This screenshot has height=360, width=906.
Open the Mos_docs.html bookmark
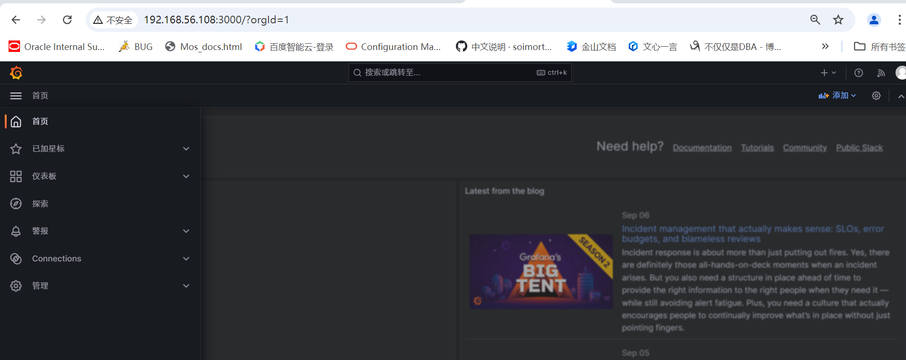(204, 47)
